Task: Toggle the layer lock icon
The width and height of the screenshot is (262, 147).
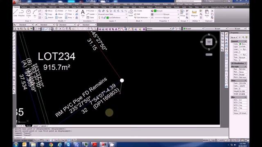Action: [x=105, y=18]
